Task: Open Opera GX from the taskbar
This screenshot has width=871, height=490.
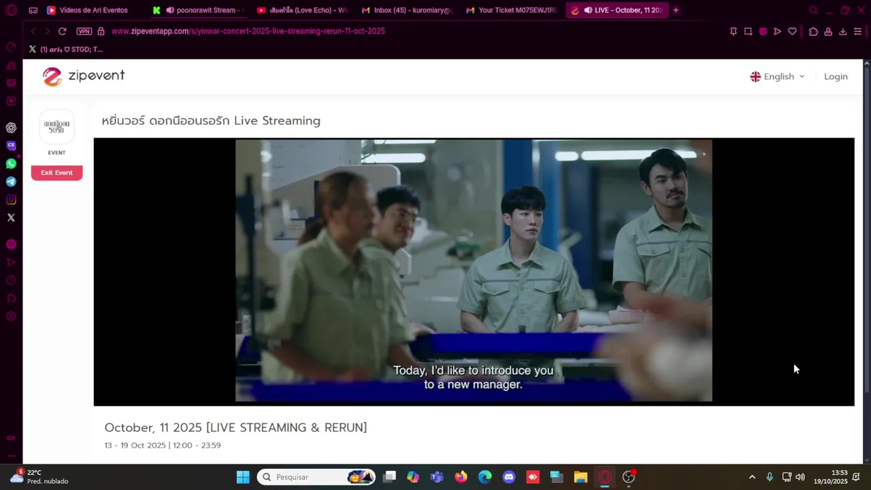Action: coord(604,477)
